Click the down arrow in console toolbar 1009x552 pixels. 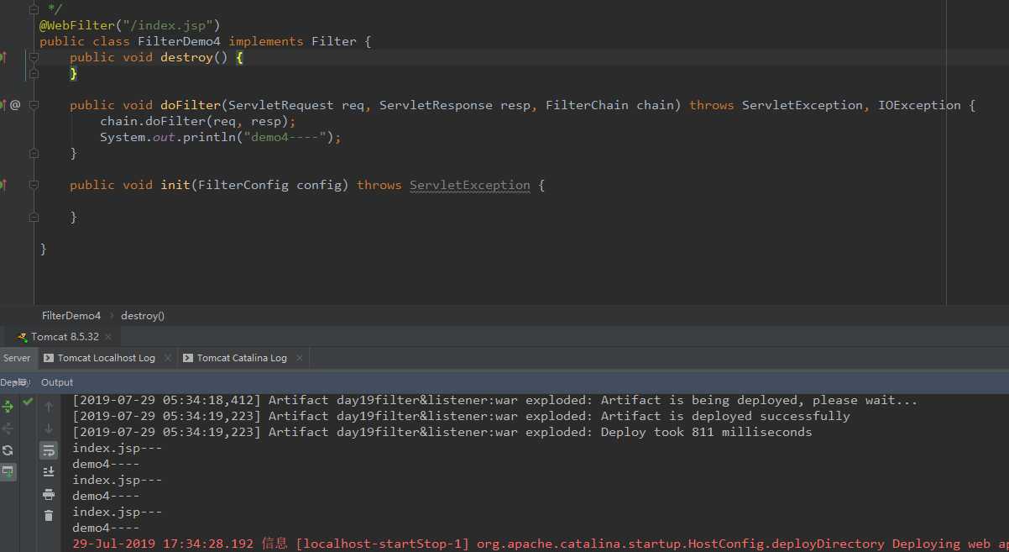[x=49, y=428]
